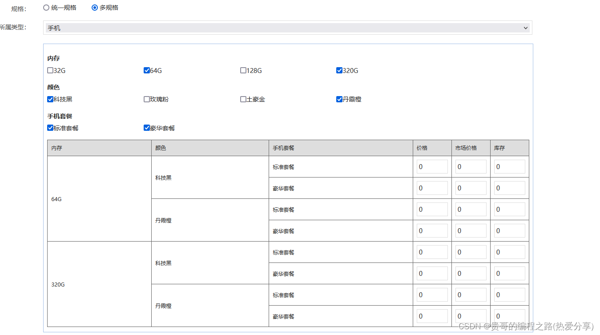Uncheck the 科技黑 color checkbox
The height and width of the screenshot is (335, 600).
[50, 99]
